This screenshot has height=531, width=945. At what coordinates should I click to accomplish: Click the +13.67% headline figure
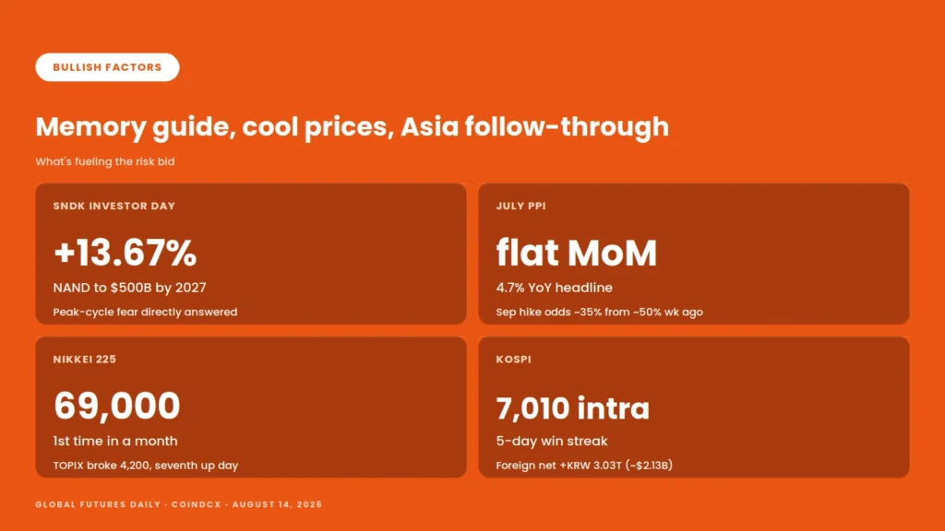point(125,253)
